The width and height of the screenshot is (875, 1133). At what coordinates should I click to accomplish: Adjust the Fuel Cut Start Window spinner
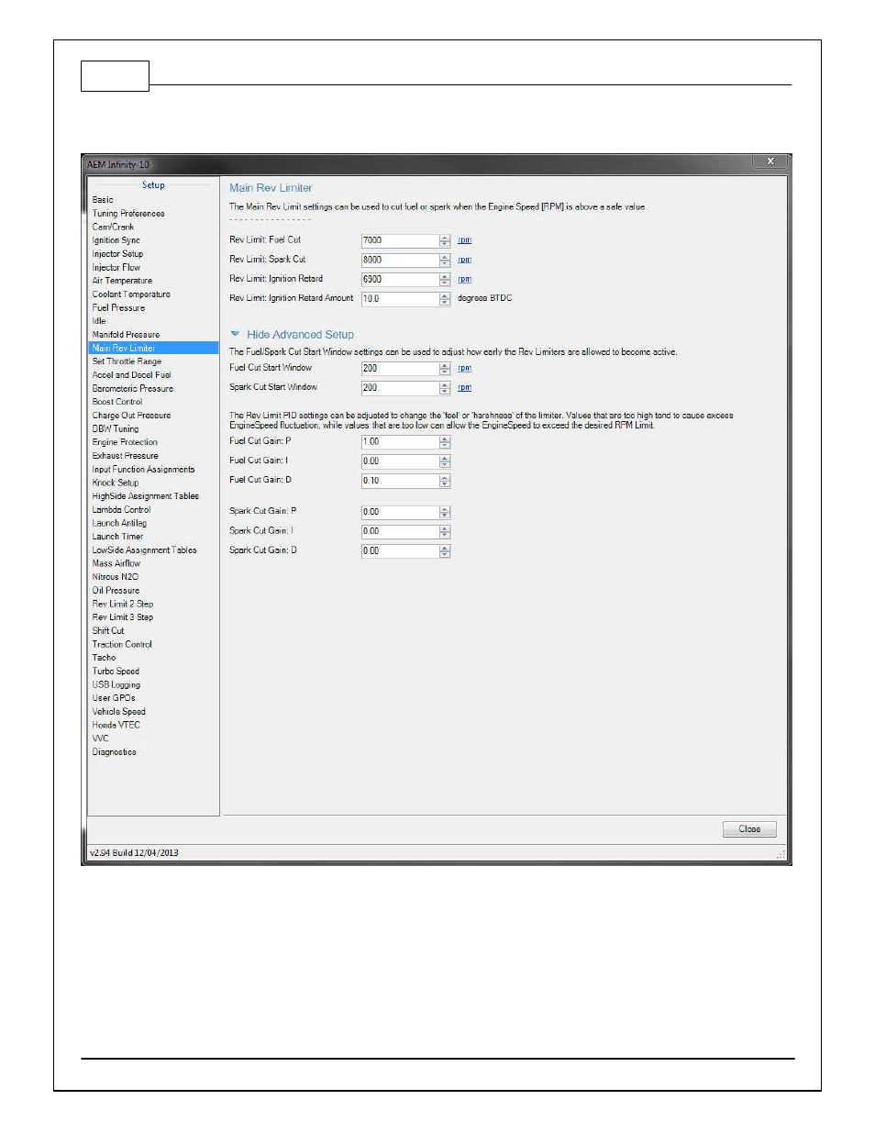[x=445, y=369]
